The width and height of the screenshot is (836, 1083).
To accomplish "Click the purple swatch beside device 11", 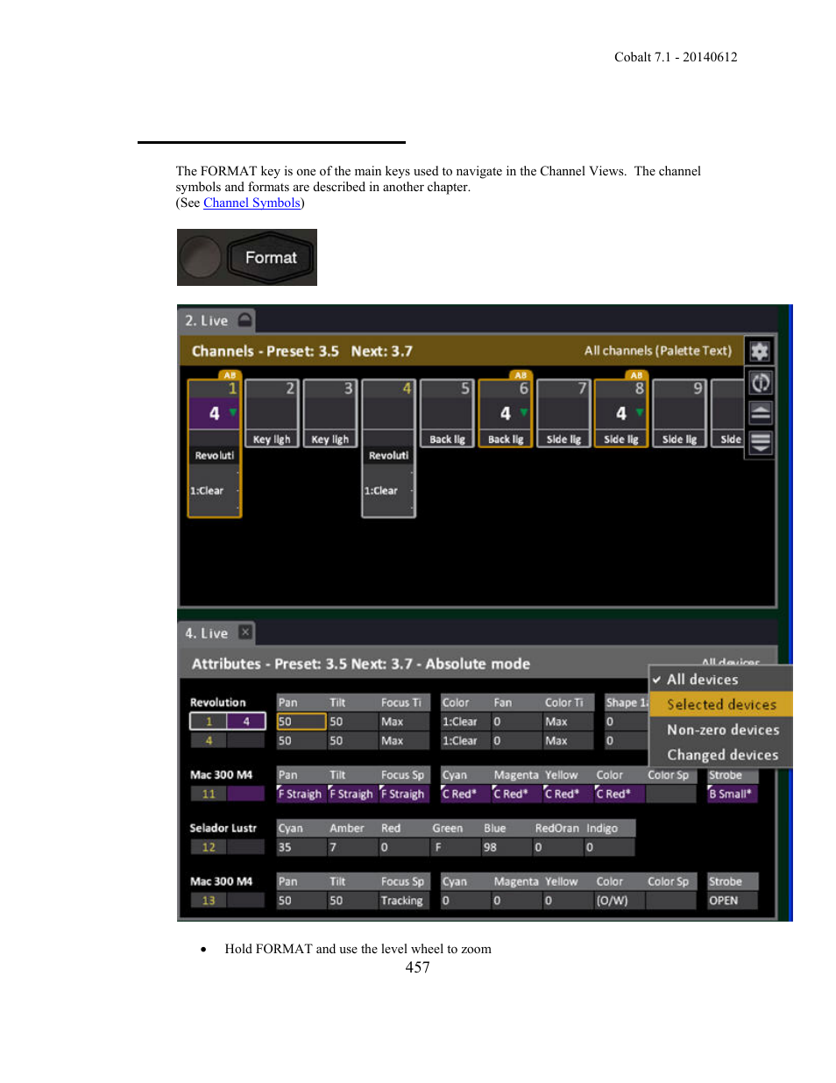I will [245, 794].
